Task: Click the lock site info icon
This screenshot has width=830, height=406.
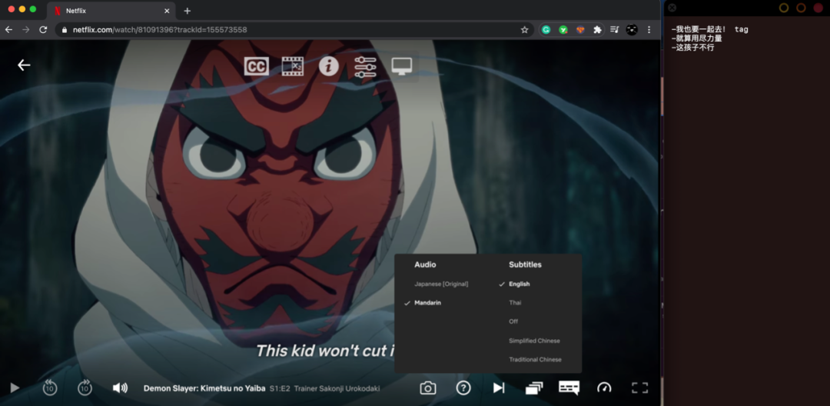Action: 65,30
